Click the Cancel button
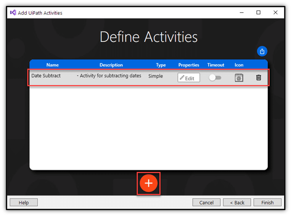Screen dimensions: 291x216 (206, 202)
